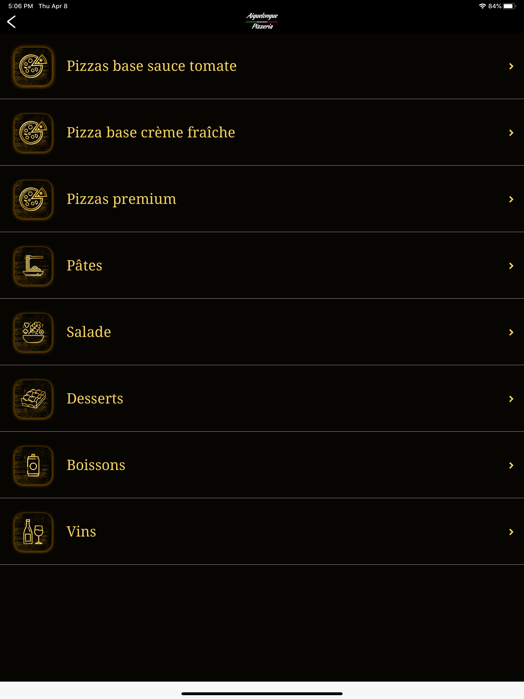Tap the Aiguelongue Pizzeria logo
Viewport: 524px width, 699px height.
262,21
